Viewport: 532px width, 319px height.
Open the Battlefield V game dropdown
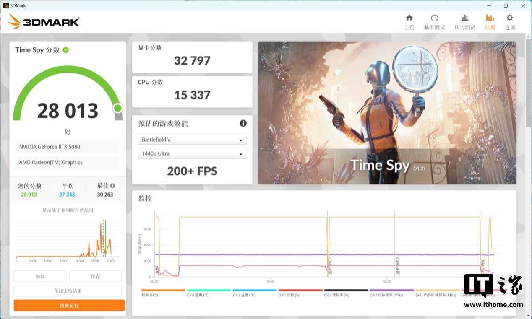(192, 140)
